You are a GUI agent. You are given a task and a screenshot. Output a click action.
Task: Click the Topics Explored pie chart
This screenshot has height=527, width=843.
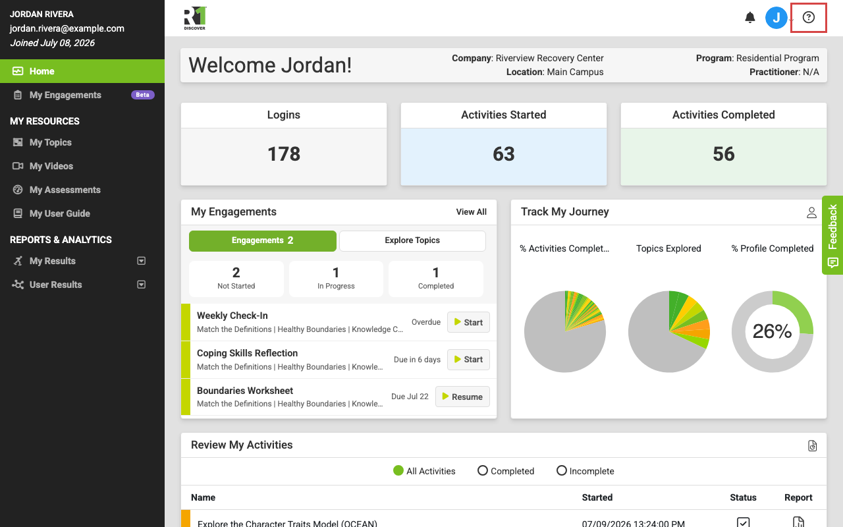(669, 331)
